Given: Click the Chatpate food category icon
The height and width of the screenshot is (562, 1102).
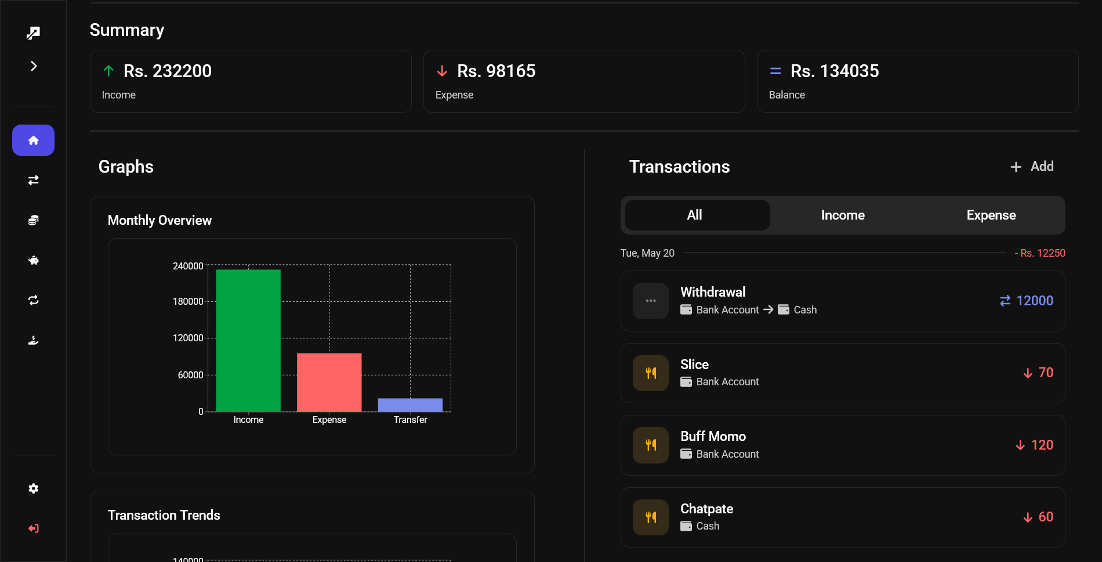Looking at the screenshot, I should (x=651, y=517).
